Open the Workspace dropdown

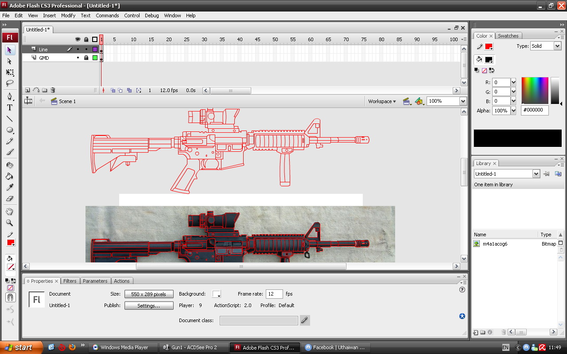[382, 101]
